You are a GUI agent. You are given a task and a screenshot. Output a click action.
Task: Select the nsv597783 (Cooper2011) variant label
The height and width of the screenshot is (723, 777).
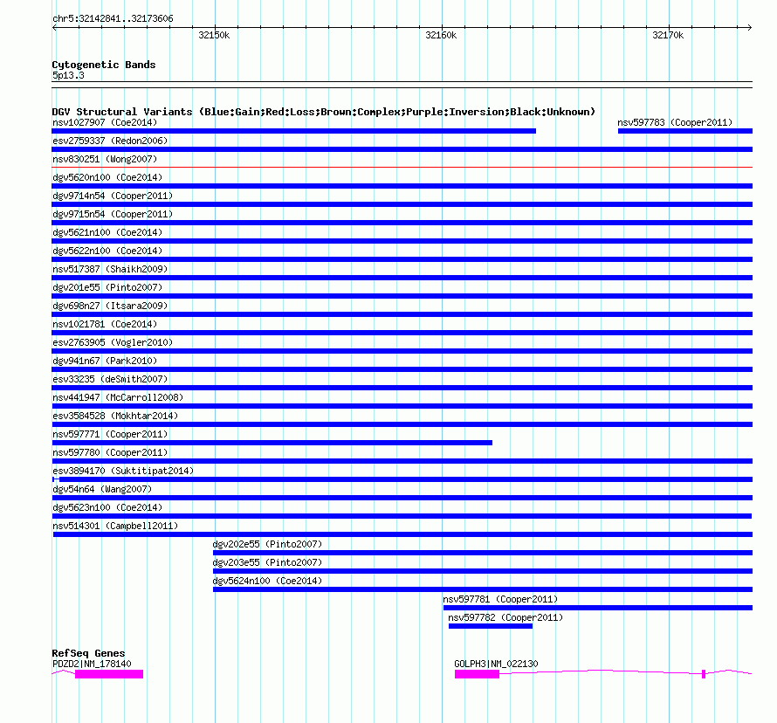(675, 122)
